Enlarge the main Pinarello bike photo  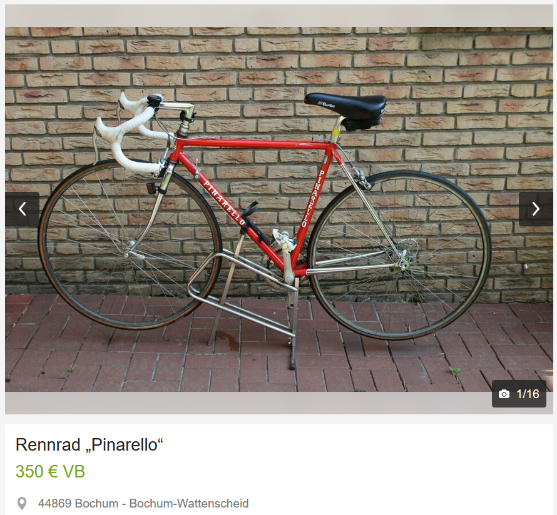point(279,209)
